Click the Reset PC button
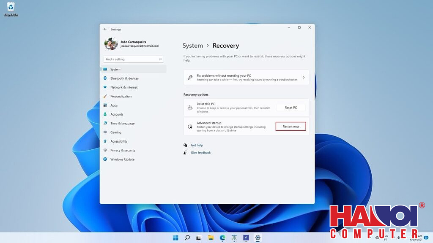433x243 pixels. pyautogui.click(x=290, y=107)
